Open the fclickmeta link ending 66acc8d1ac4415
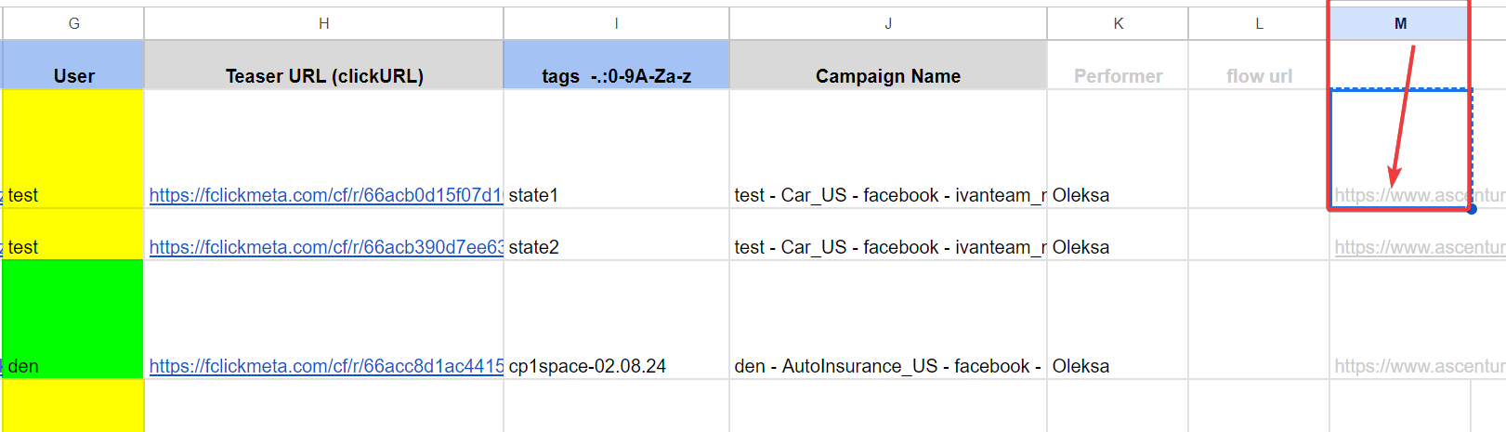This screenshot has width=1506, height=432. (x=326, y=366)
